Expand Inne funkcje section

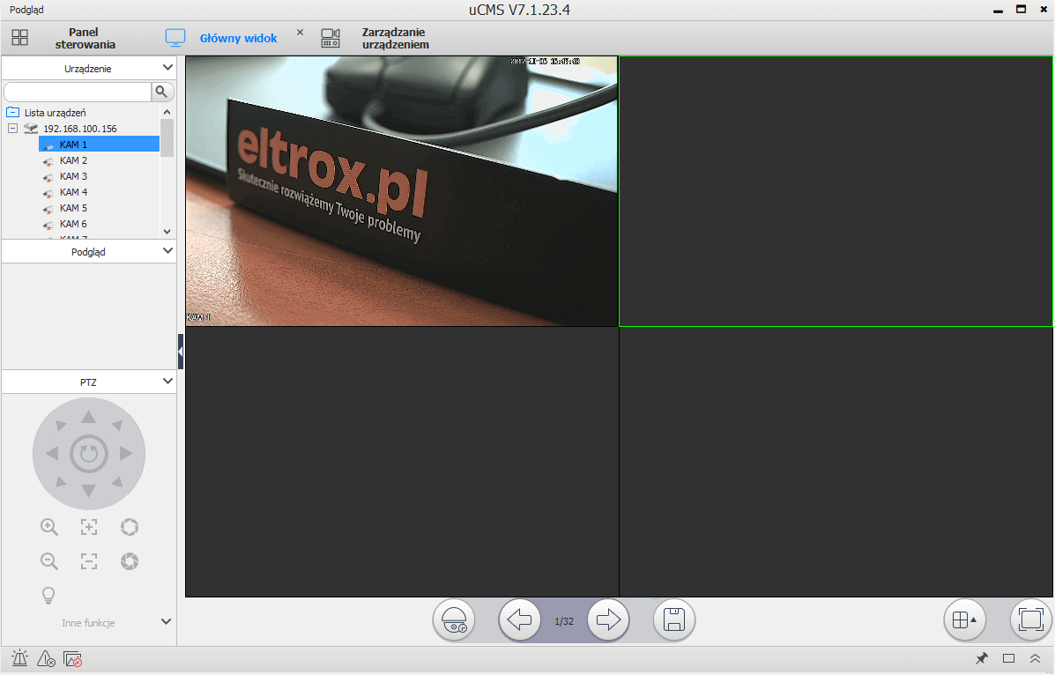[167, 622]
